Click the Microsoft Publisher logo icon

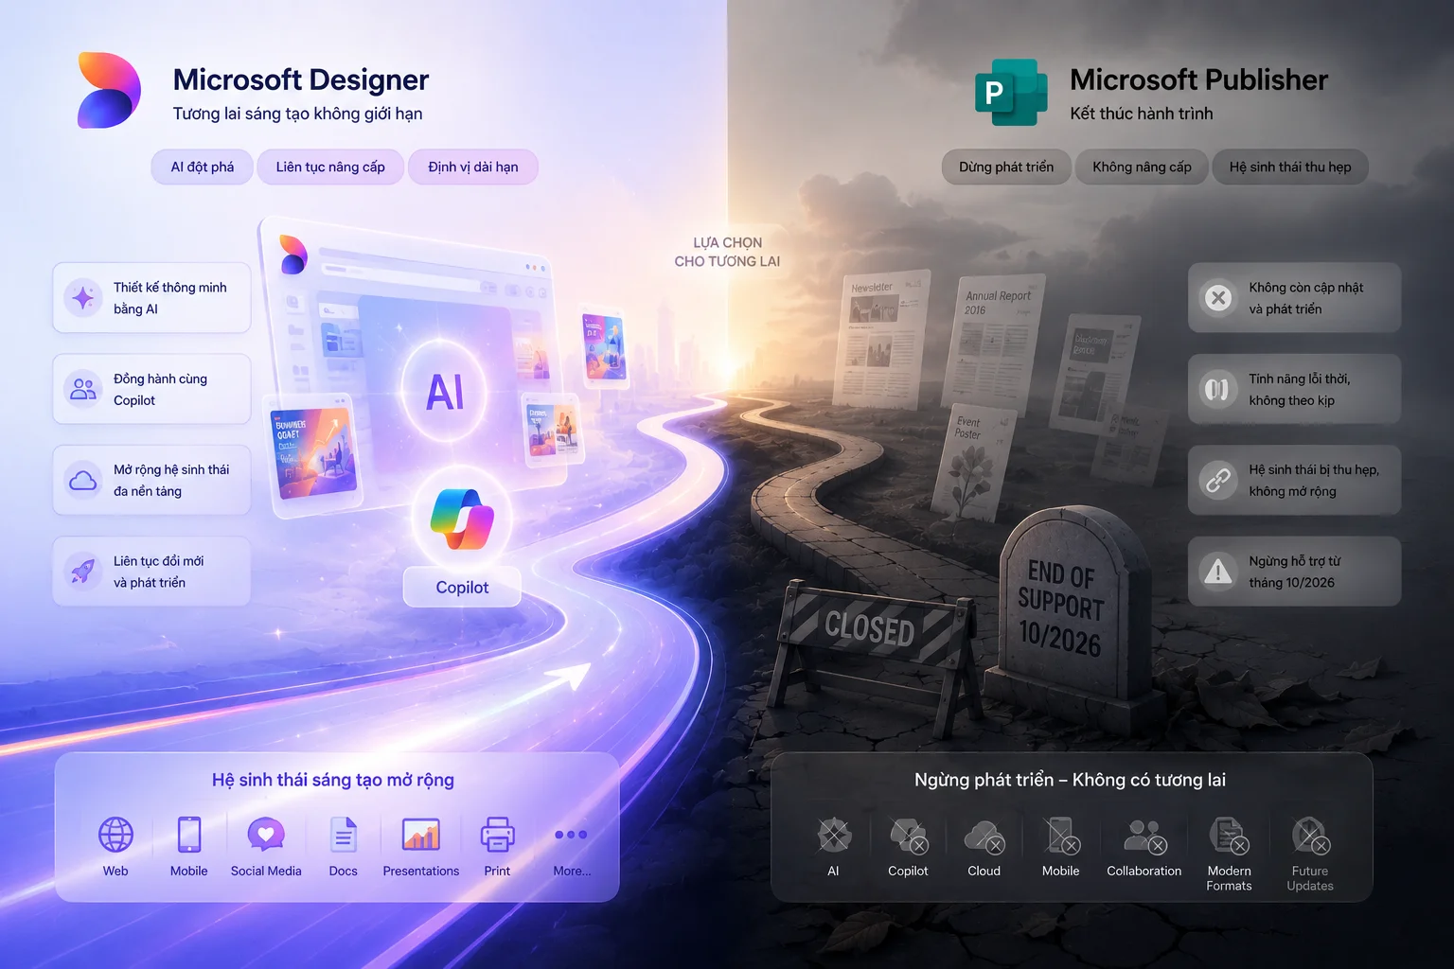coord(1011,92)
